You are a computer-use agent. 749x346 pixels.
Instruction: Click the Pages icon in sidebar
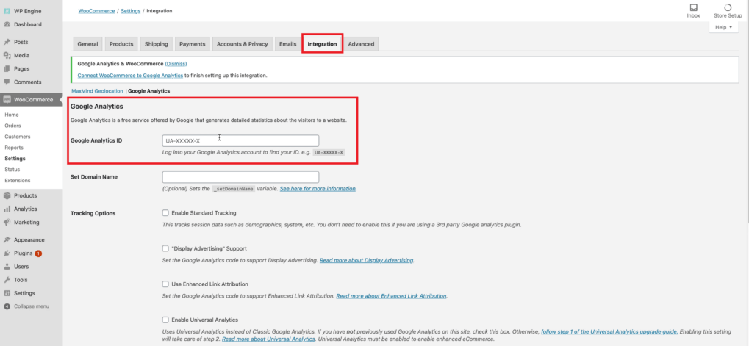click(x=7, y=69)
